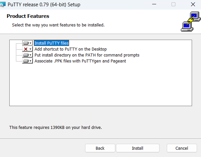Click the installer icon in the title bar

click(3, 5)
